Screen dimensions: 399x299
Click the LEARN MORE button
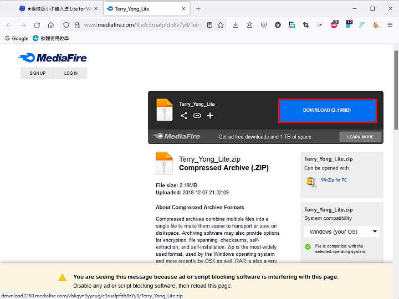[x=360, y=137]
